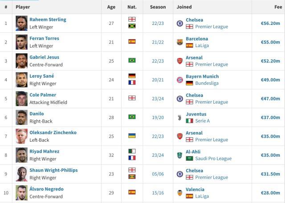Click Arsenal crest in Gabriel Jesus row
Screen dimensions: 285x203
point(179,61)
